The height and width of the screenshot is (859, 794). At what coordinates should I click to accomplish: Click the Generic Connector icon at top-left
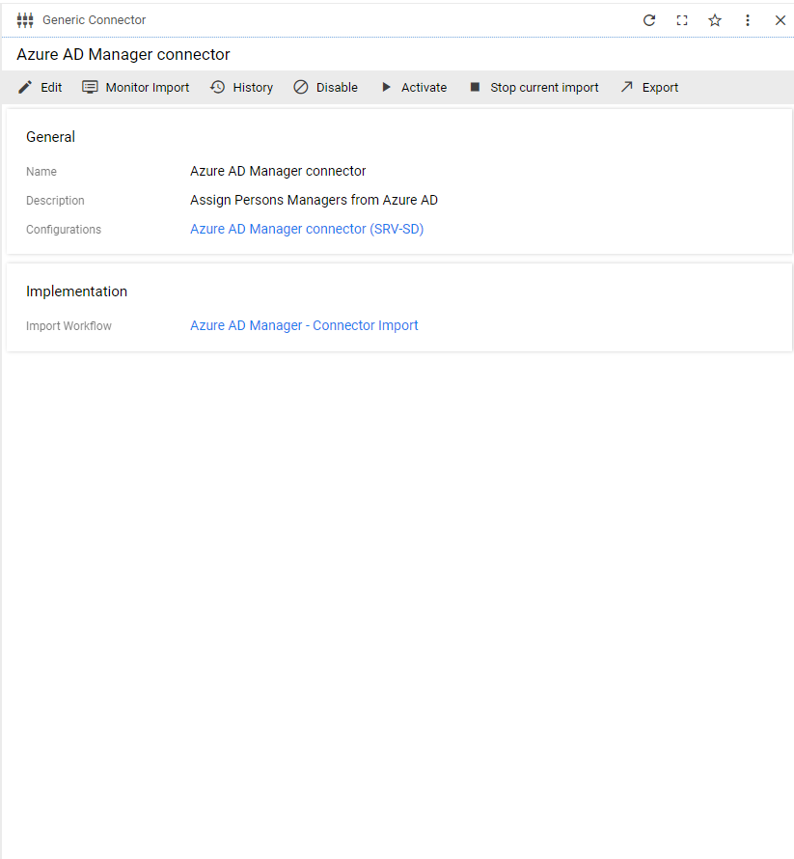tap(25, 20)
